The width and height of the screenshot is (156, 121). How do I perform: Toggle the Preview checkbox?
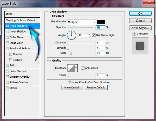134,34
